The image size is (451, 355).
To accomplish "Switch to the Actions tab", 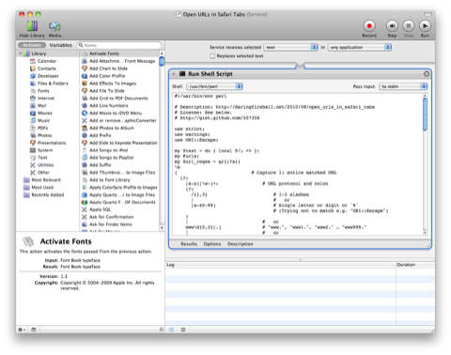I will pos(32,45).
